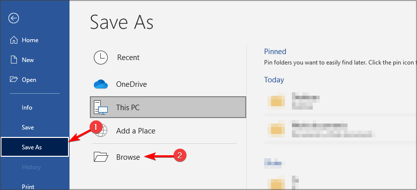Click the Today heading
The height and width of the screenshot is (190, 417).
(x=274, y=80)
